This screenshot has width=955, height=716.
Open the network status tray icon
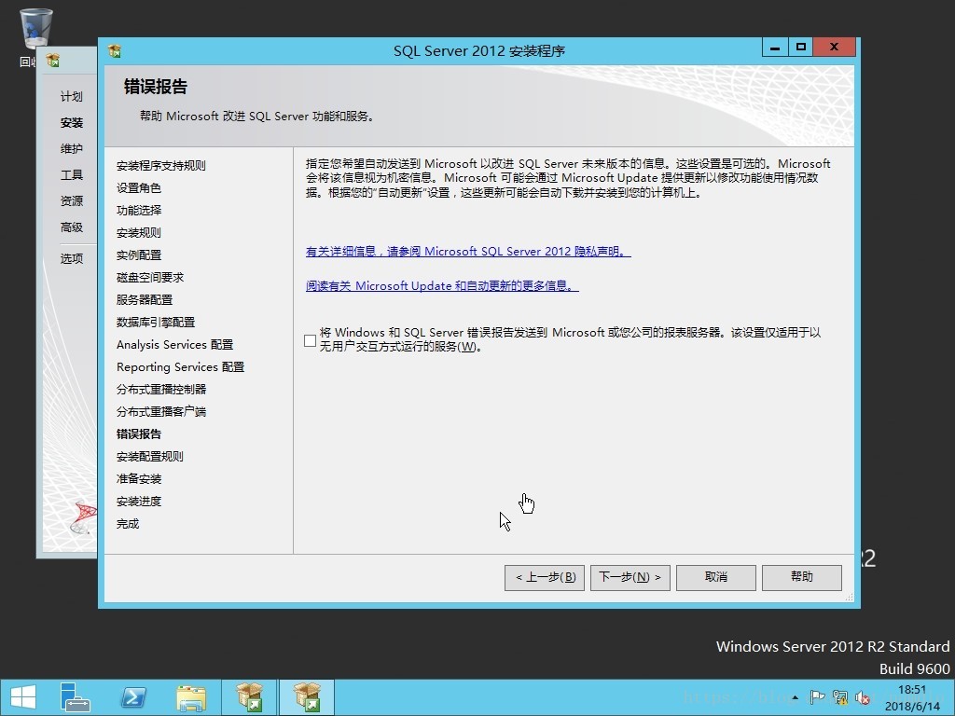(840, 697)
